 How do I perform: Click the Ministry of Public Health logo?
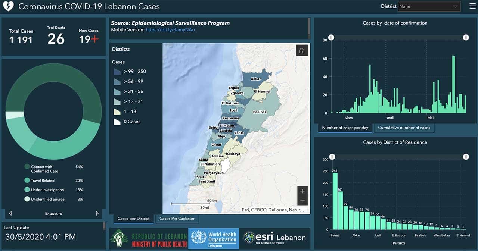point(149,238)
